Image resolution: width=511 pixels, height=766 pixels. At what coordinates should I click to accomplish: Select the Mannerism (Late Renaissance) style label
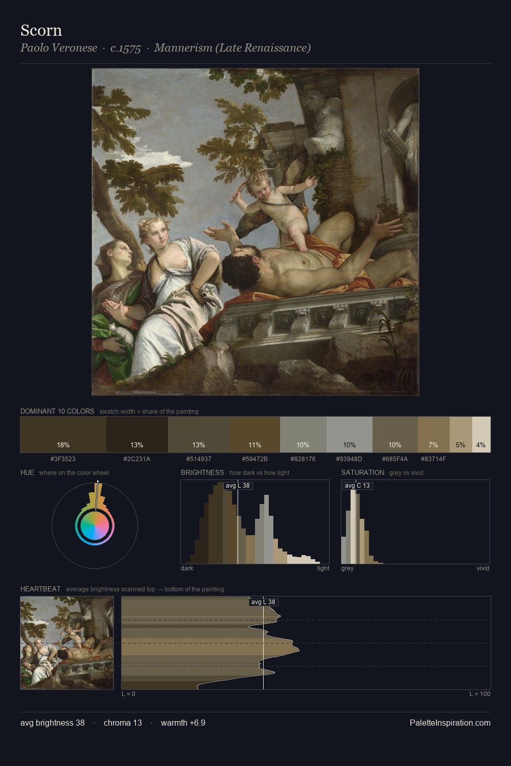[x=233, y=48]
